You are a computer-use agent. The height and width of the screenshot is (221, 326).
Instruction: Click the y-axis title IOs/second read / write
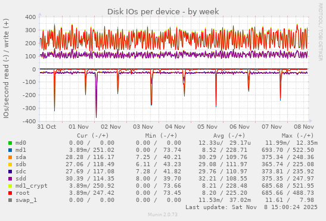6,69
